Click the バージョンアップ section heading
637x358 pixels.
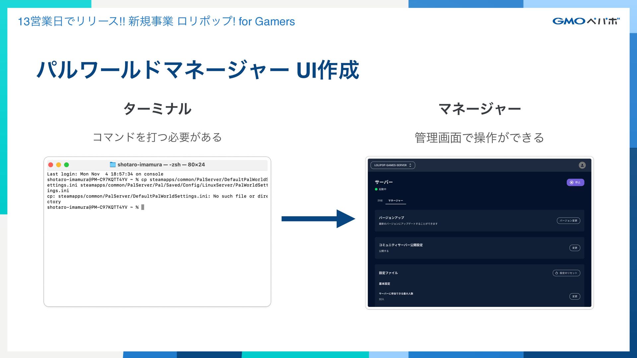pos(391,218)
